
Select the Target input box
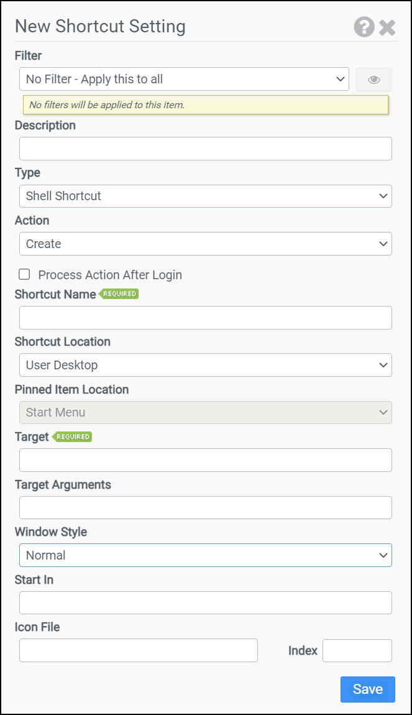(x=205, y=460)
